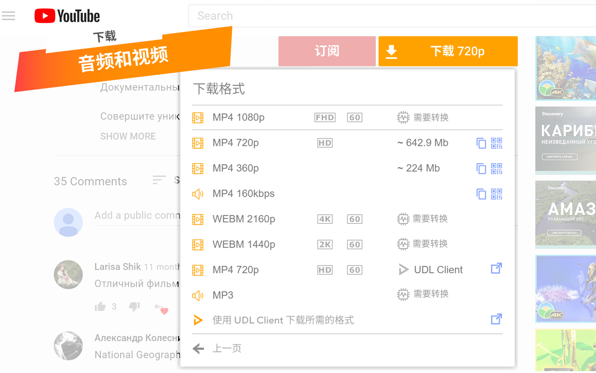596x373 pixels.
Task: Select the MP4 720p 642.9 Mb format
Action: click(x=347, y=143)
